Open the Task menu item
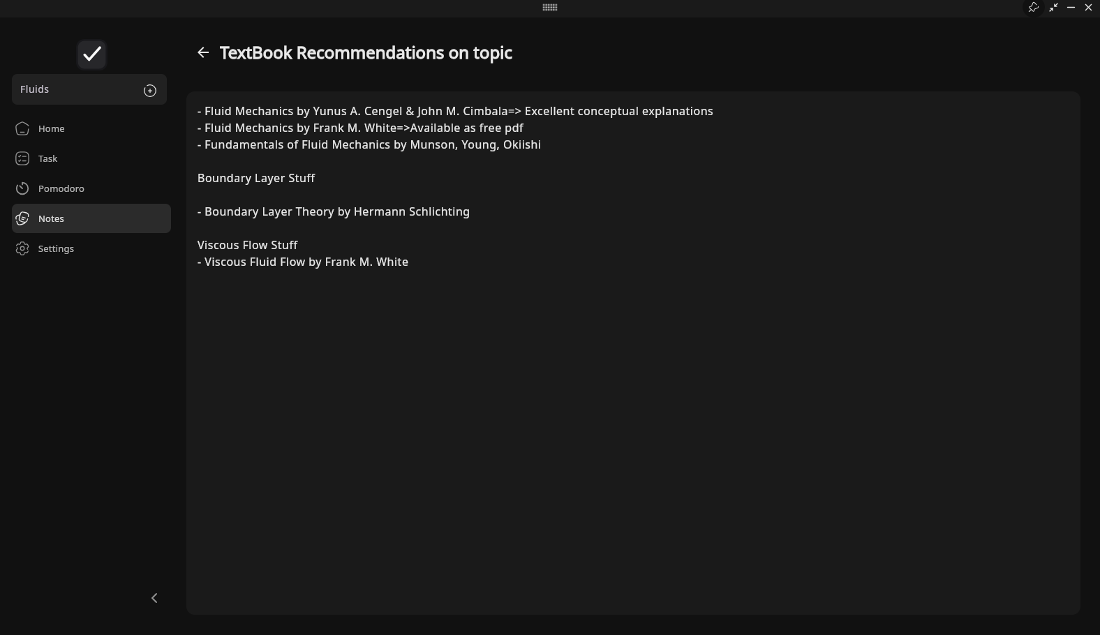The width and height of the screenshot is (1100, 635). click(x=91, y=158)
